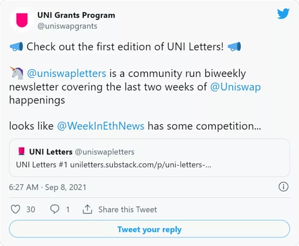Click the Twitter bird logo

pyautogui.click(x=283, y=13)
